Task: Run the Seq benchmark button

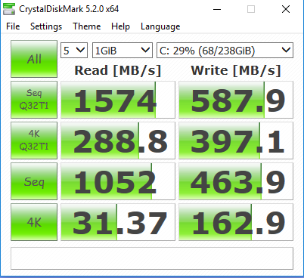Action: click(x=34, y=181)
